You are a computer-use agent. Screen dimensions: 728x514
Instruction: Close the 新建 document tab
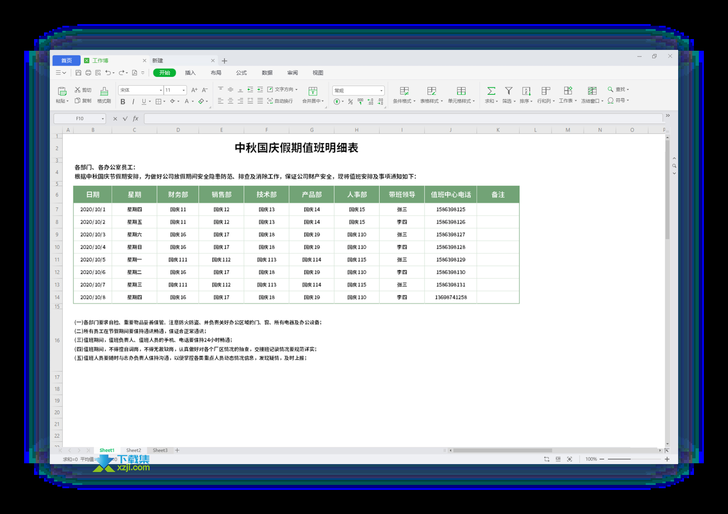213,61
